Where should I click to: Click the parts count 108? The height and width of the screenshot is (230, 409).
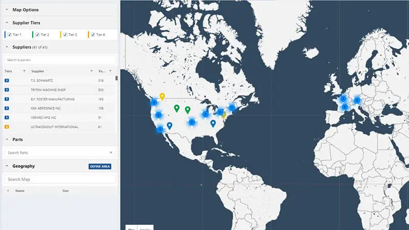pos(101,108)
